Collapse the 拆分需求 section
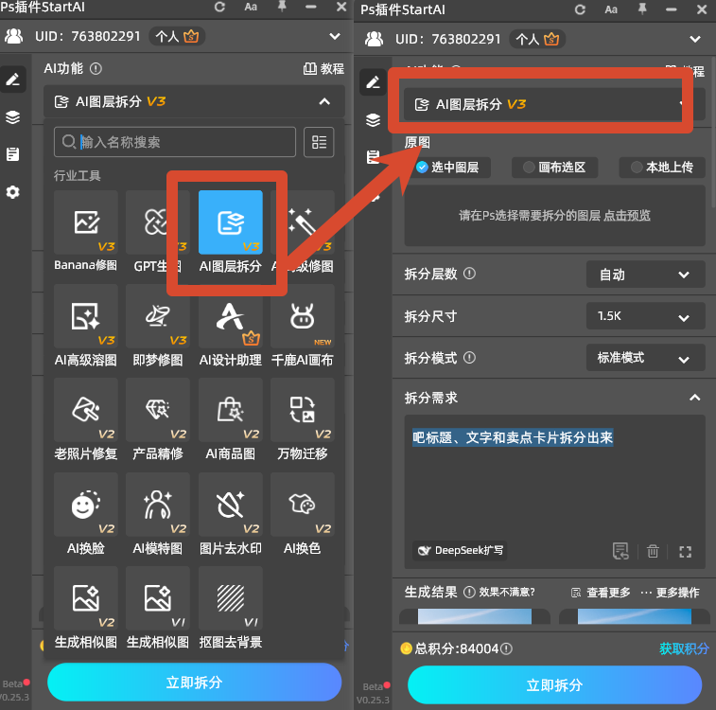716x710 pixels. 694,398
